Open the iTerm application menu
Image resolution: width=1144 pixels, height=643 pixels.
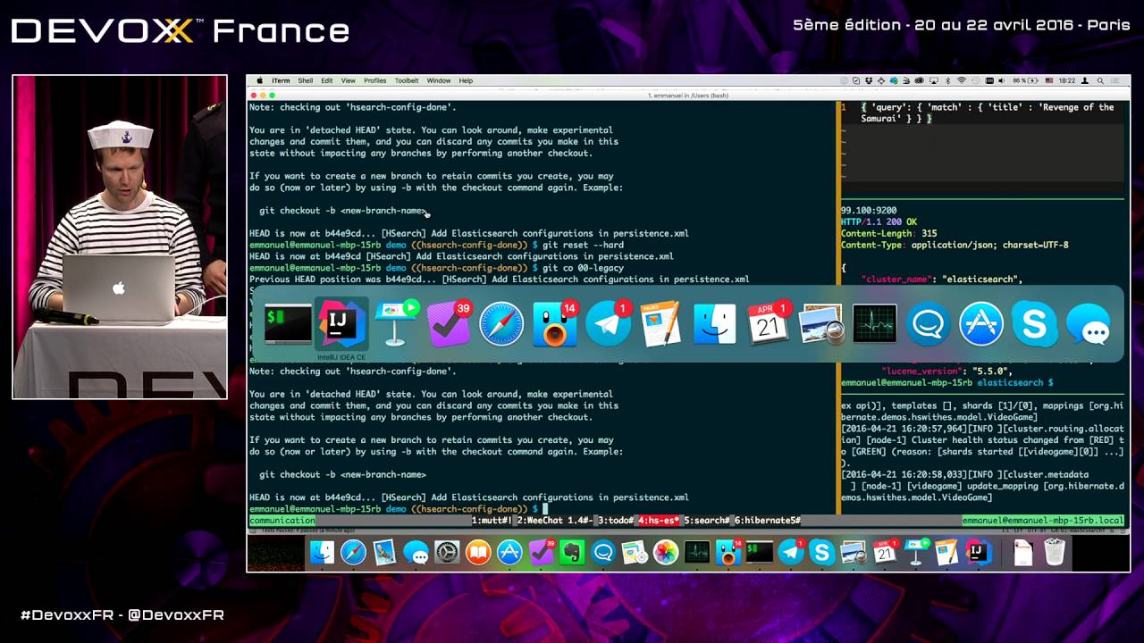point(281,80)
